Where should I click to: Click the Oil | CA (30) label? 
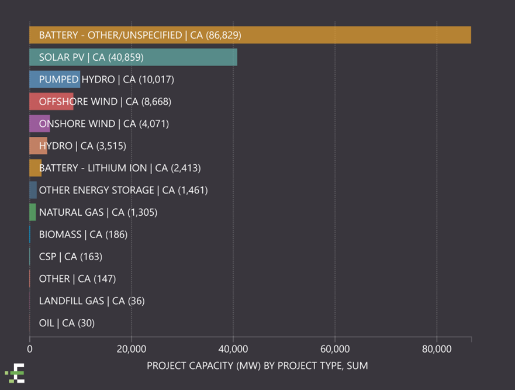click(67, 323)
